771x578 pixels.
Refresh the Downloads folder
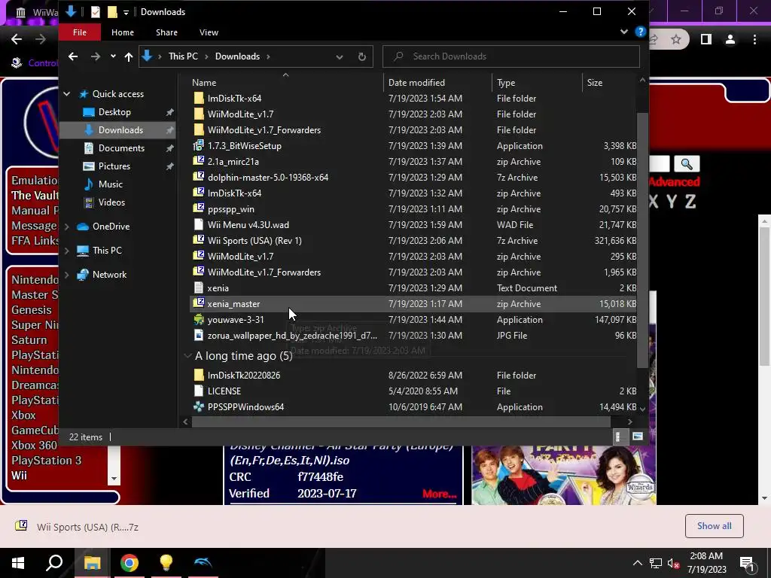point(362,56)
